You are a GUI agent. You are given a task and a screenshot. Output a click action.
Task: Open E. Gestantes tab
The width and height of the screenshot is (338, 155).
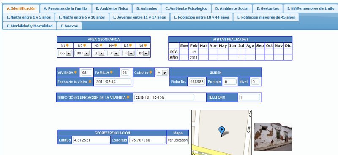pos(268,8)
